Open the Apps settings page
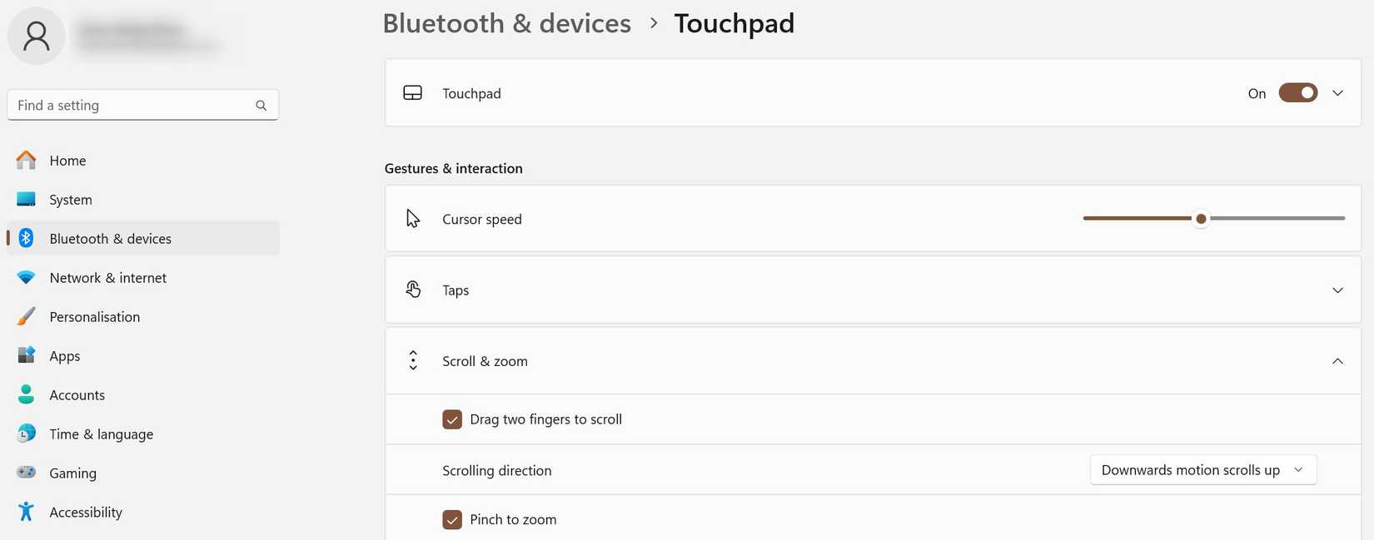Viewport: 1374px width, 540px height. pos(65,356)
